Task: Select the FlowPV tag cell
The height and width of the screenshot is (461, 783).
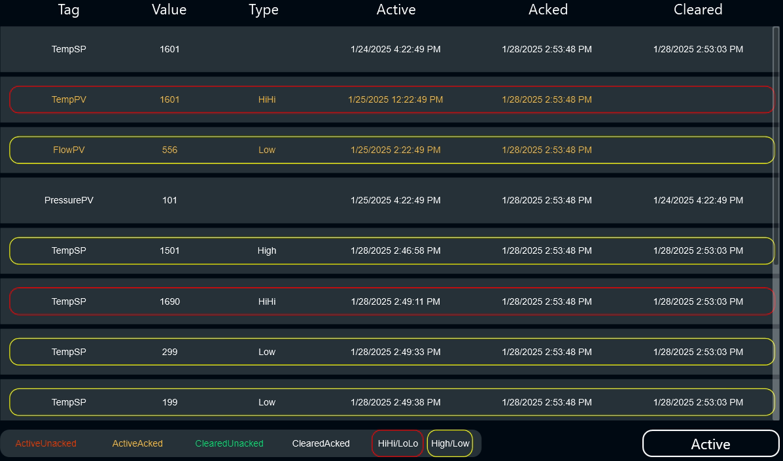Action: pos(69,150)
